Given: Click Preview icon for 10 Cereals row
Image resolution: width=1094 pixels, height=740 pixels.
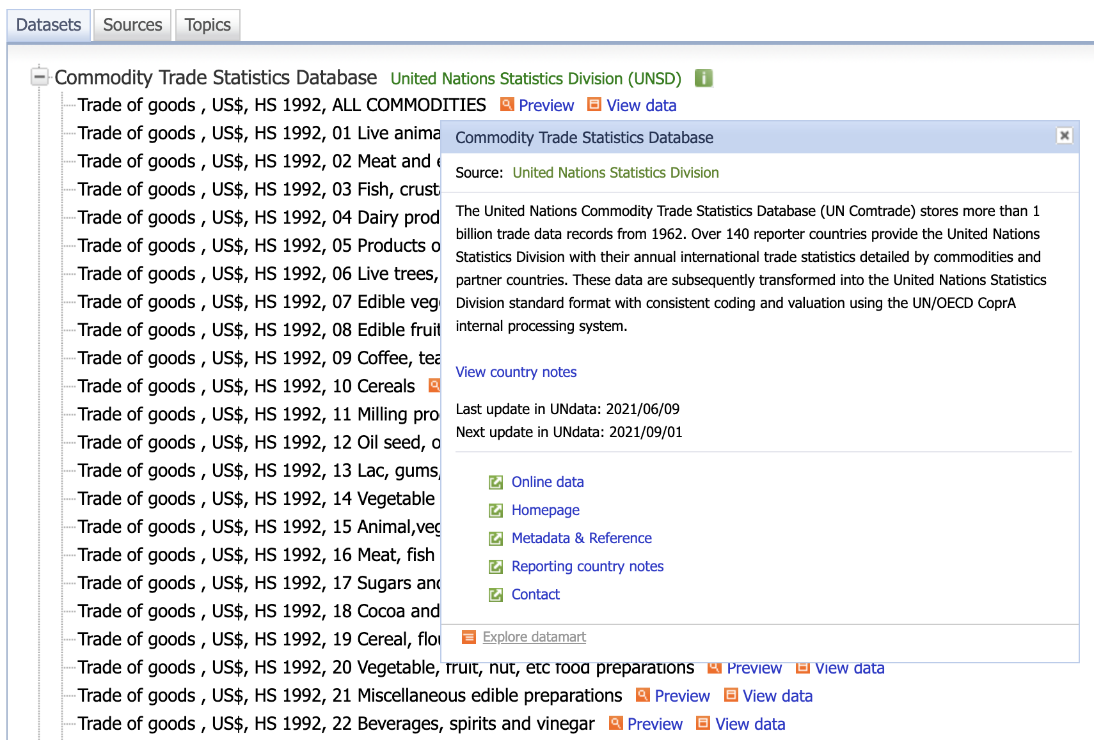Looking at the screenshot, I should [x=434, y=385].
